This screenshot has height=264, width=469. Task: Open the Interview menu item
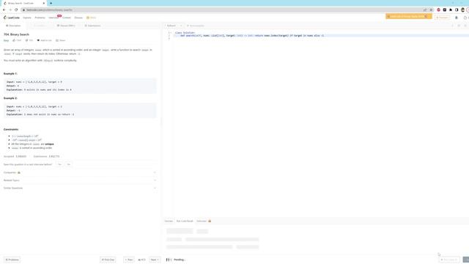coord(53,18)
